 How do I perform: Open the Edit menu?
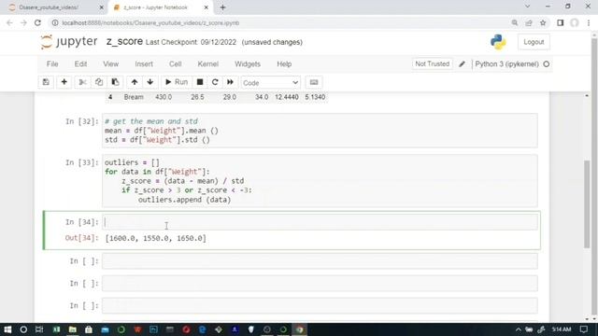[x=80, y=64]
